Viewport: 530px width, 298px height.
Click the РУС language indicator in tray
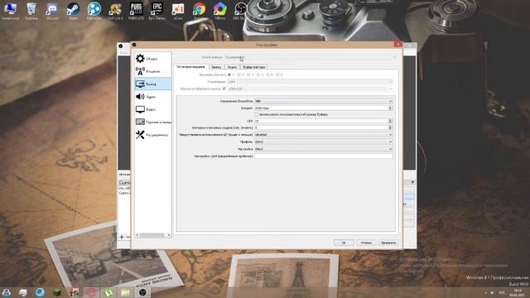pos(502,292)
